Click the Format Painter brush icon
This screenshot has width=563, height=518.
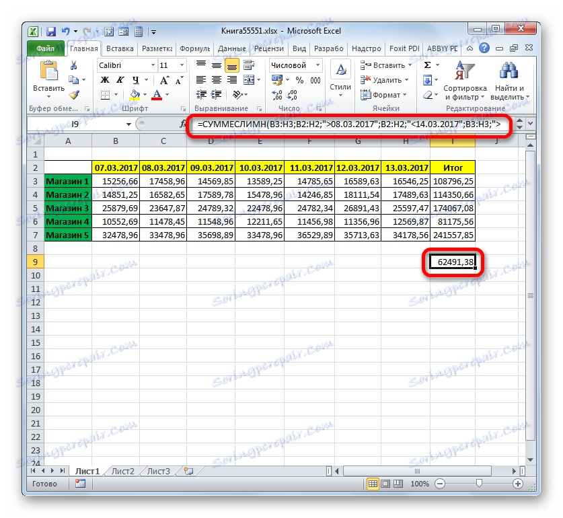point(74,95)
